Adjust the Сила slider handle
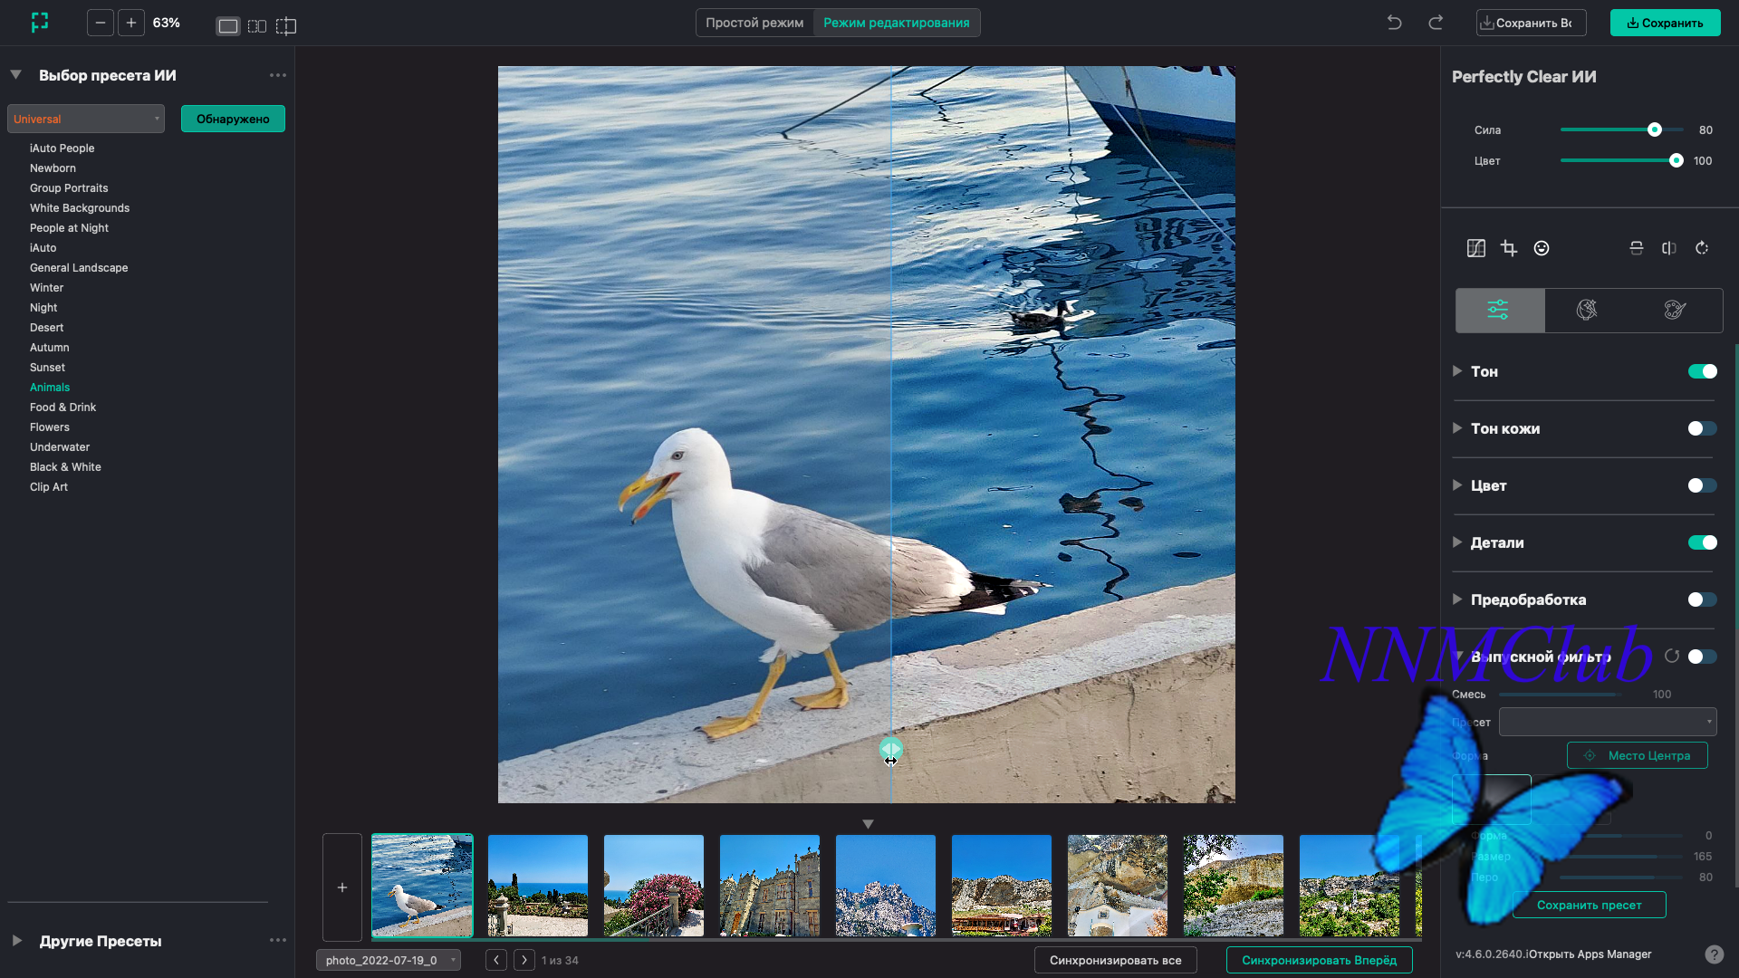 point(1655,129)
